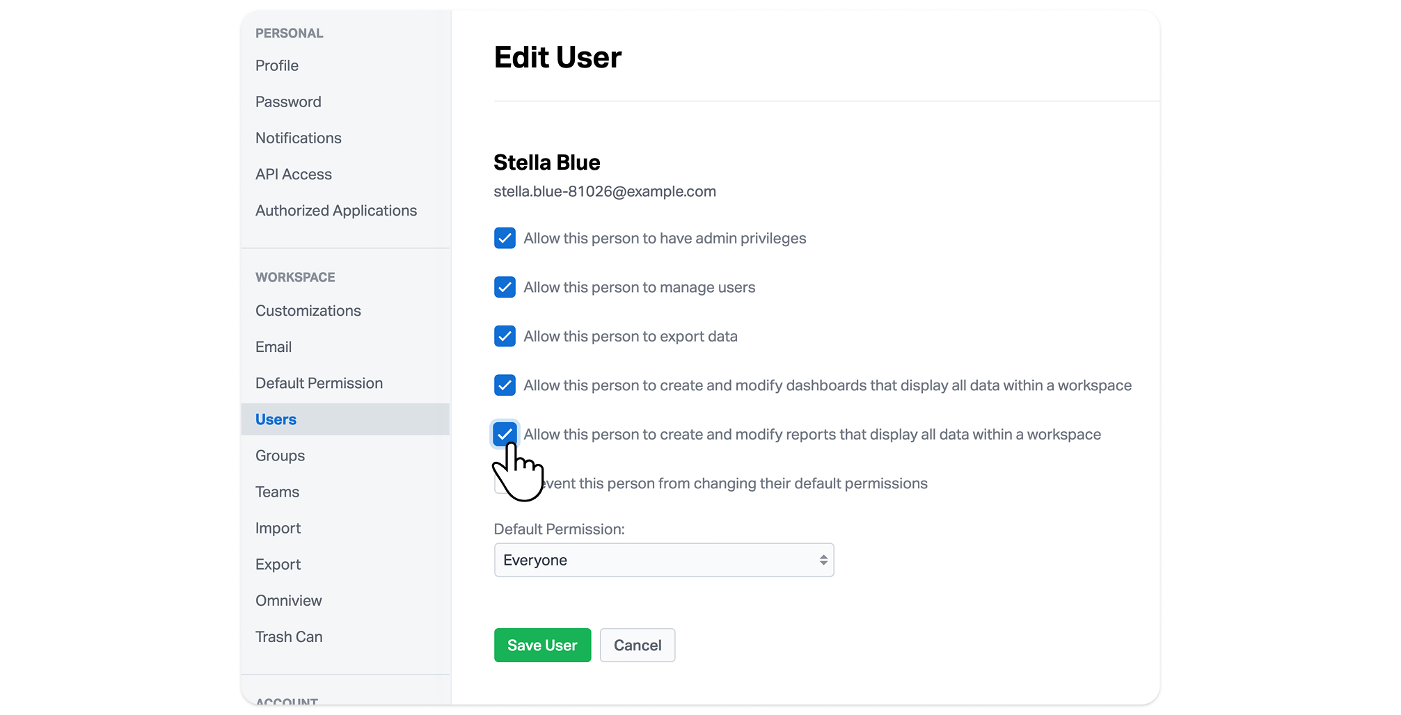1401x715 pixels.
Task: Uncheck allow this person to manage users
Action: (x=504, y=287)
